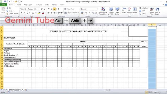
Task: Click the DVT Profilaksis cell
Action: (16, 66)
